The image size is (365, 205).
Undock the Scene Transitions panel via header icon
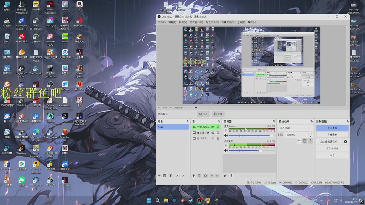point(312,121)
